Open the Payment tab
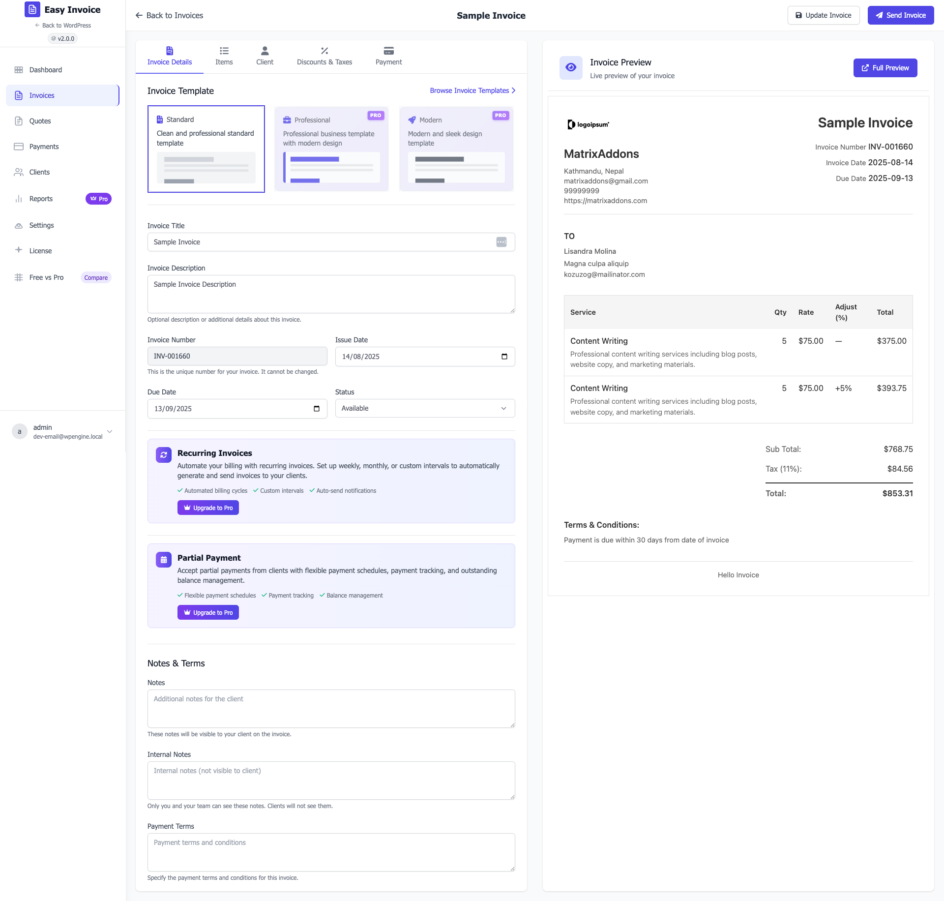 coord(388,56)
